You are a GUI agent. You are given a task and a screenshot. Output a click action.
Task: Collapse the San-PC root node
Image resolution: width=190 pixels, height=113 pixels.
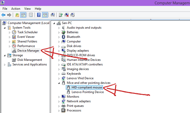(x=54, y=23)
